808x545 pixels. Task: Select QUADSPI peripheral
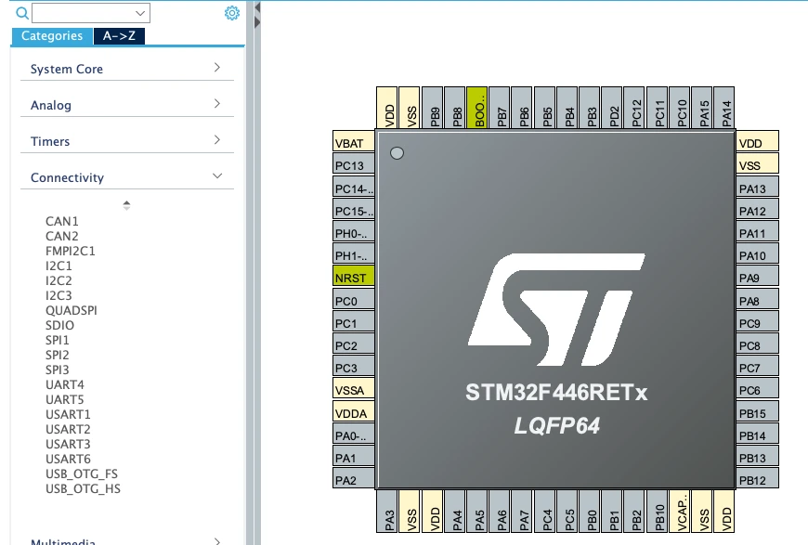pos(72,310)
